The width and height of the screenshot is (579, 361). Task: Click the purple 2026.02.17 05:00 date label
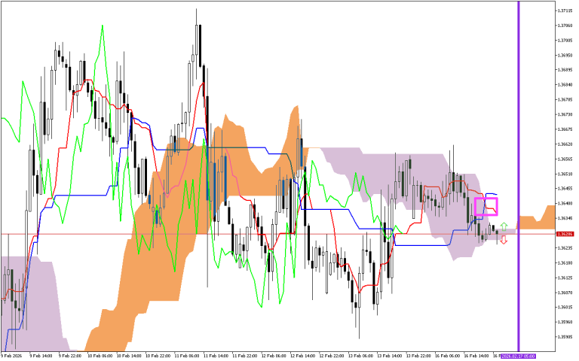(x=518, y=356)
